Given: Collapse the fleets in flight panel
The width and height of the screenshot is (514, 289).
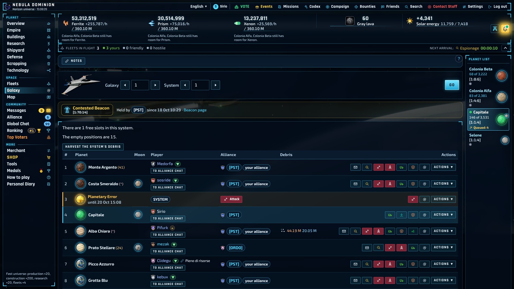Looking at the screenshot, I should click(505, 48).
